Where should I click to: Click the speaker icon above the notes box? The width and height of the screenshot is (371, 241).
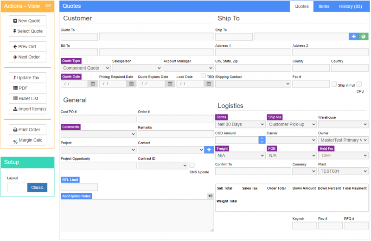pos(210,196)
